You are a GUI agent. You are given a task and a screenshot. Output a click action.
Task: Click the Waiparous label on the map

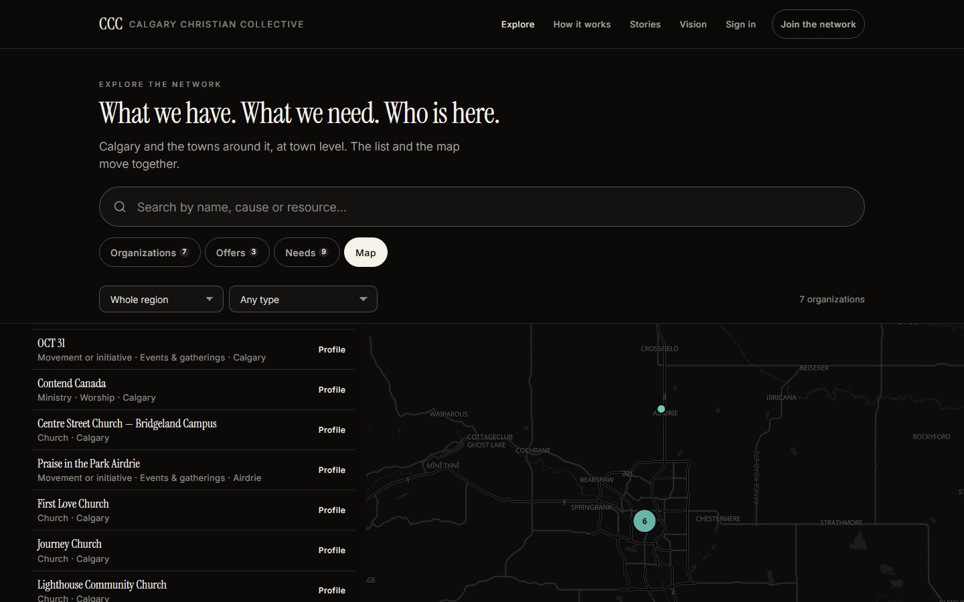click(x=449, y=414)
